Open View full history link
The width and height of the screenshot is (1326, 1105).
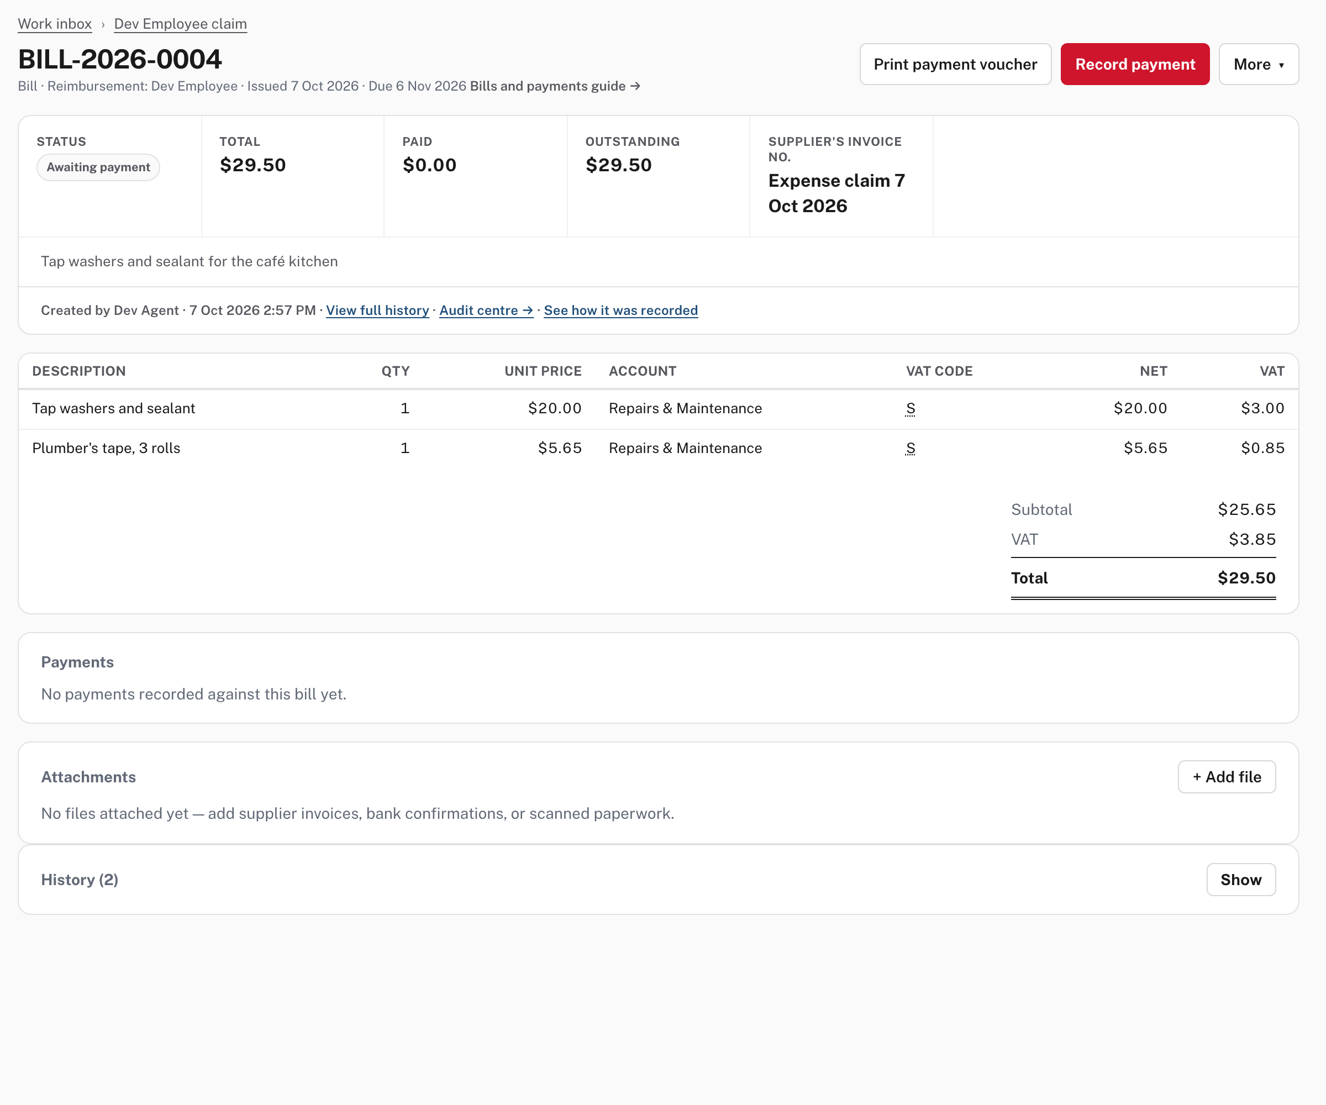[x=377, y=311]
